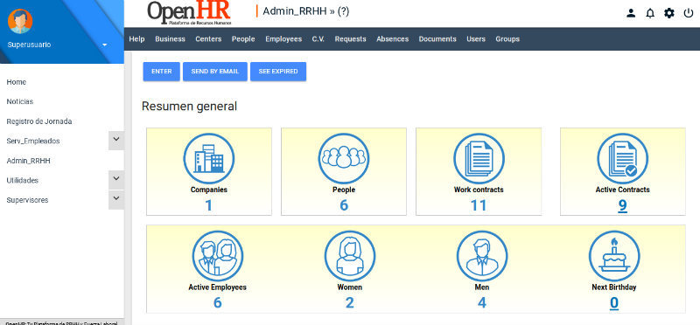The height and width of the screenshot is (325, 700).
Task: Click the Work contracts label
Action: pos(479,190)
